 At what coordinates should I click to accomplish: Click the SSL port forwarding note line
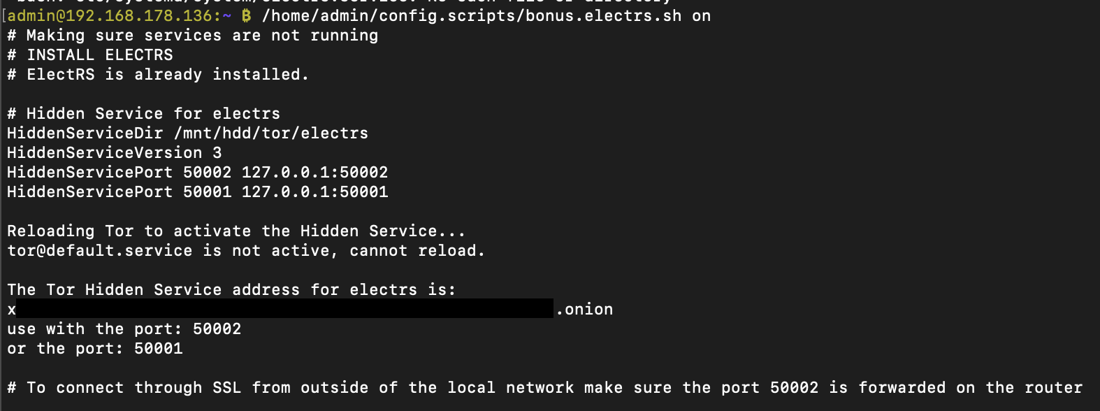pyautogui.click(x=544, y=387)
